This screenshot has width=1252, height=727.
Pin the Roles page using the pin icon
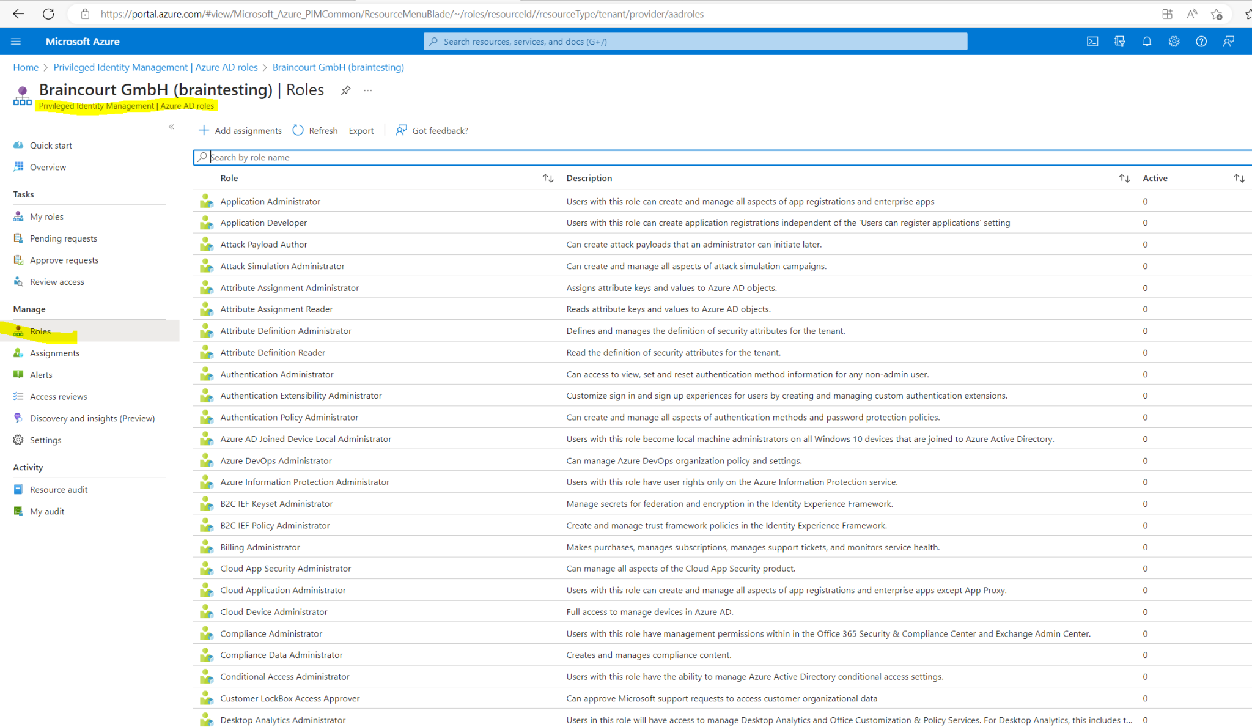tap(345, 90)
